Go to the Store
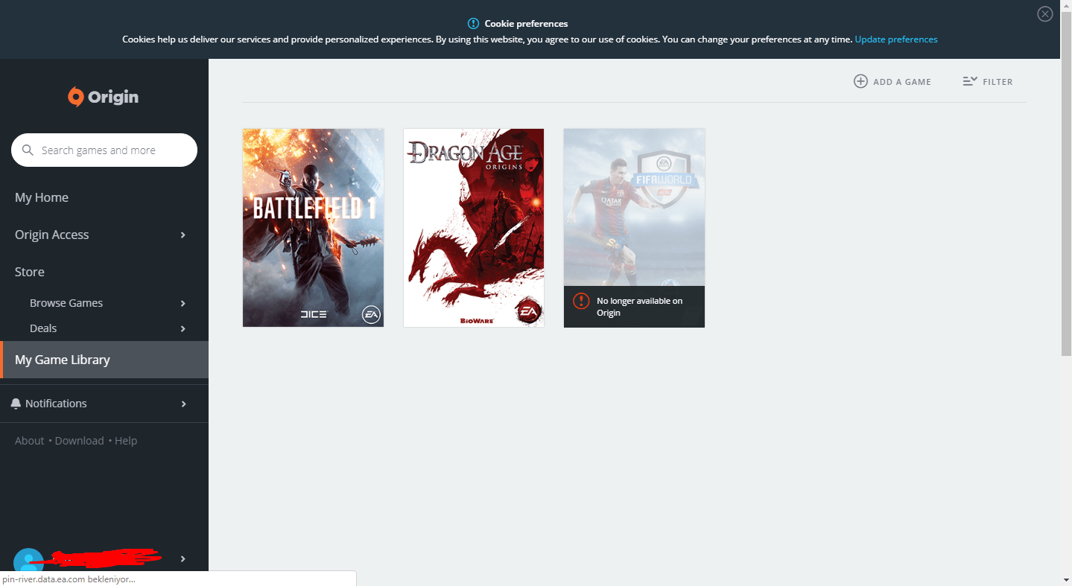The height and width of the screenshot is (586, 1072). pos(30,272)
